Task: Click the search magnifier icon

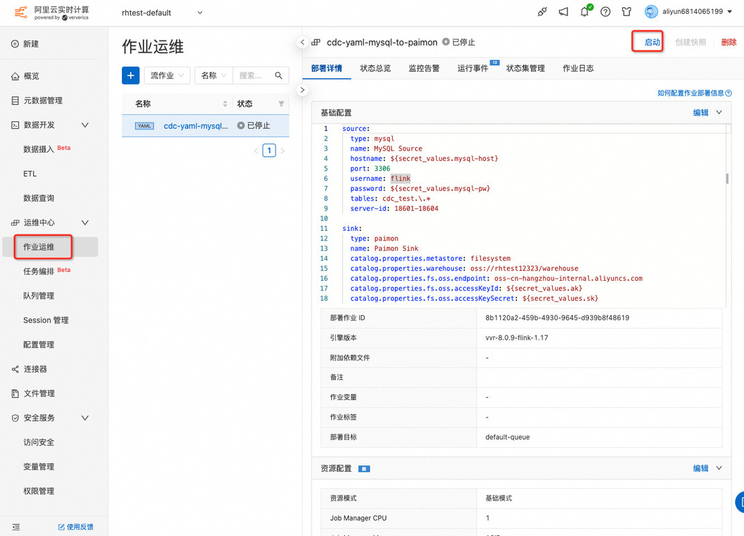Action: click(279, 76)
